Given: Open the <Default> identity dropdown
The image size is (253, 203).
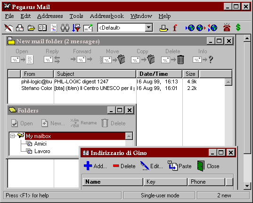Looking at the screenshot, I should click(148, 28).
